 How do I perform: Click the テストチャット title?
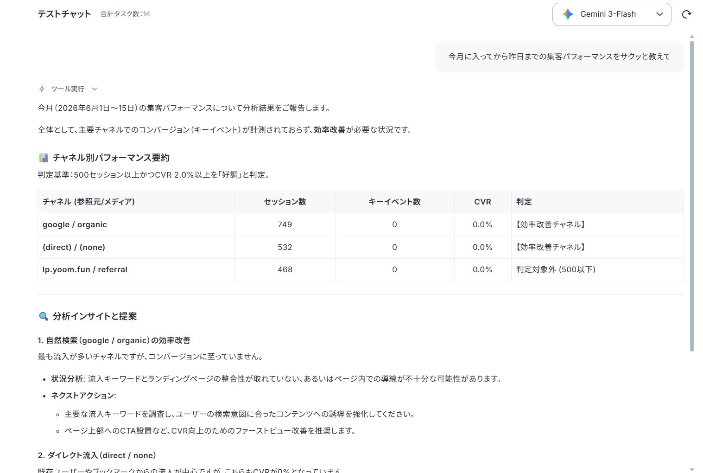point(64,14)
